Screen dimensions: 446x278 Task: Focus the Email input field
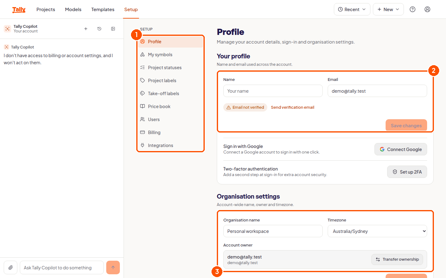coord(377,91)
